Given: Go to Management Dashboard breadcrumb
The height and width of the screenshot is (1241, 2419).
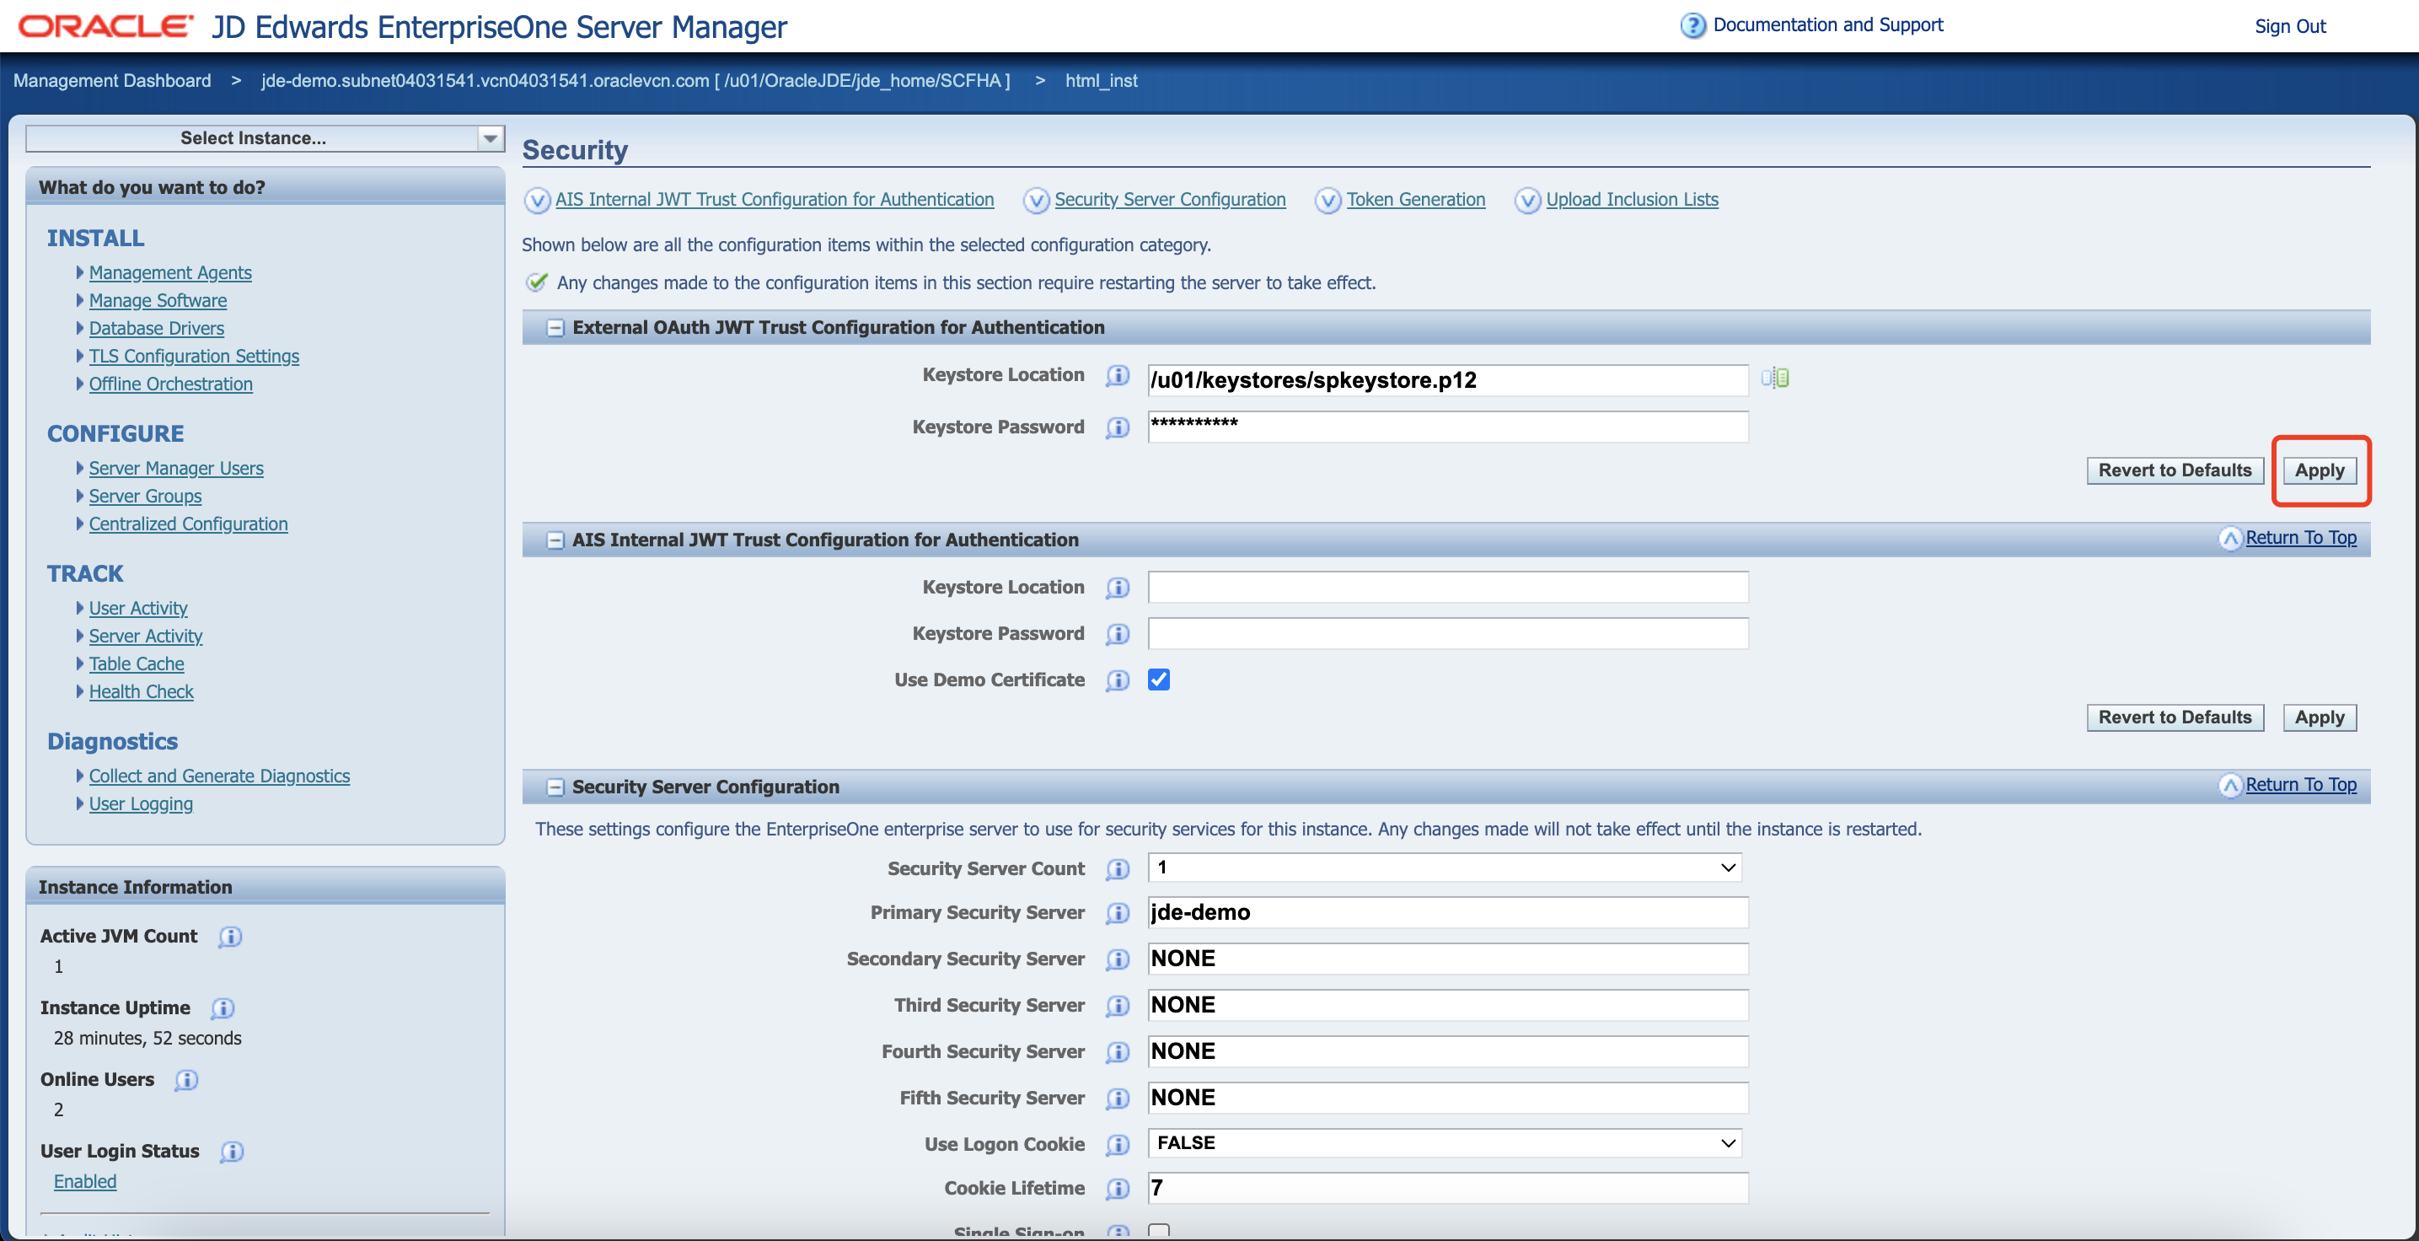Looking at the screenshot, I should tap(112, 81).
